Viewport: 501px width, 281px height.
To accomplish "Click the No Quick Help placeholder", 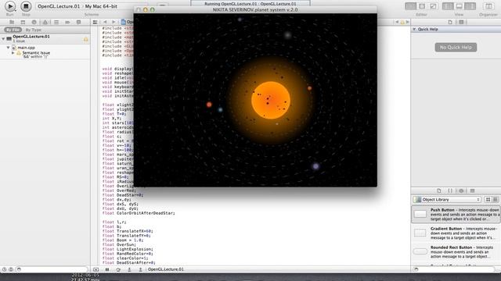I will click(456, 47).
